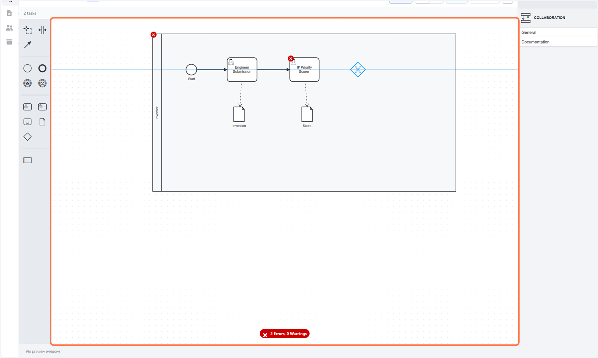The width and height of the screenshot is (598, 358).
Task: Activate the lasso selection tool
Action: pyautogui.click(x=28, y=30)
